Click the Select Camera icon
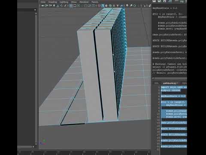206x155 pixels. (x=43, y=6)
